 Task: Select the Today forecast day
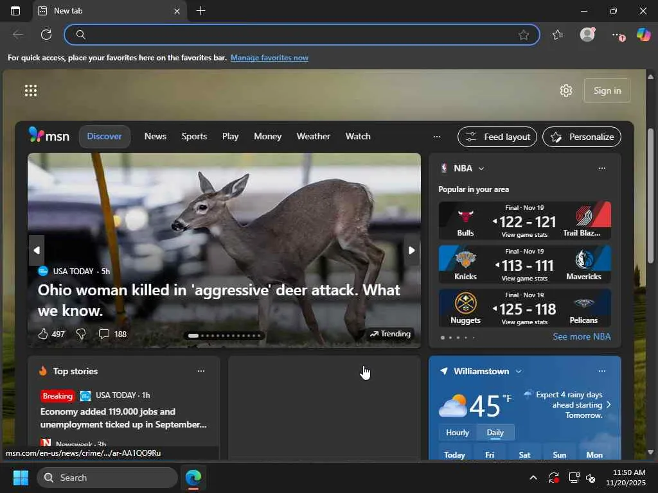coord(454,455)
